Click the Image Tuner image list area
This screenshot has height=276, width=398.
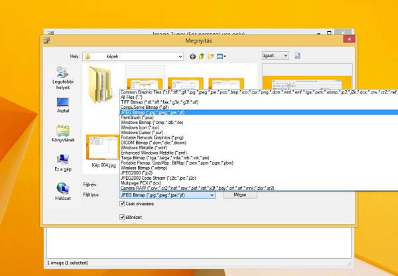point(199,243)
